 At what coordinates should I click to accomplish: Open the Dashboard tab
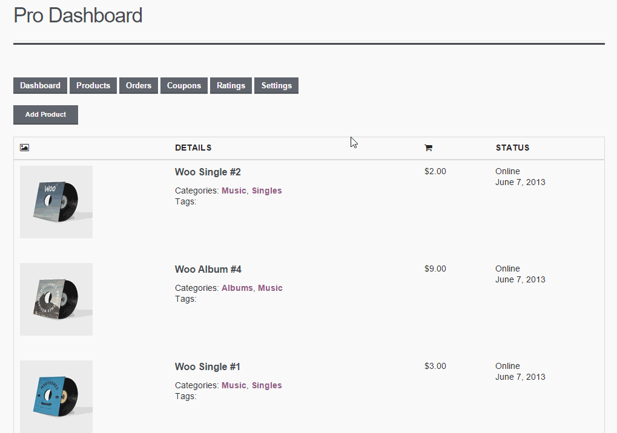40,86
